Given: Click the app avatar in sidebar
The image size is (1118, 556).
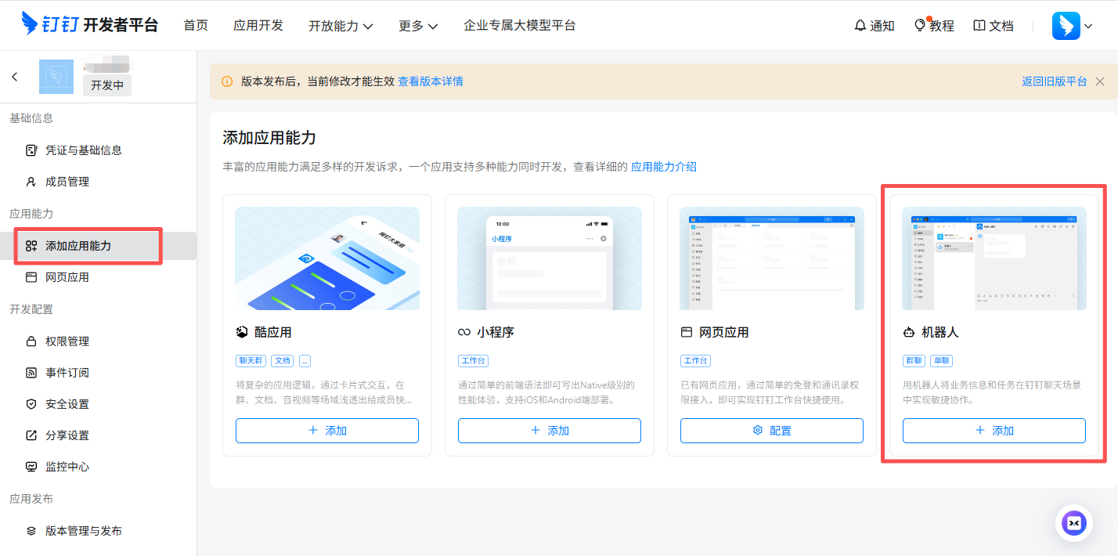Looking at the screenshot, I should pos(56,77).
